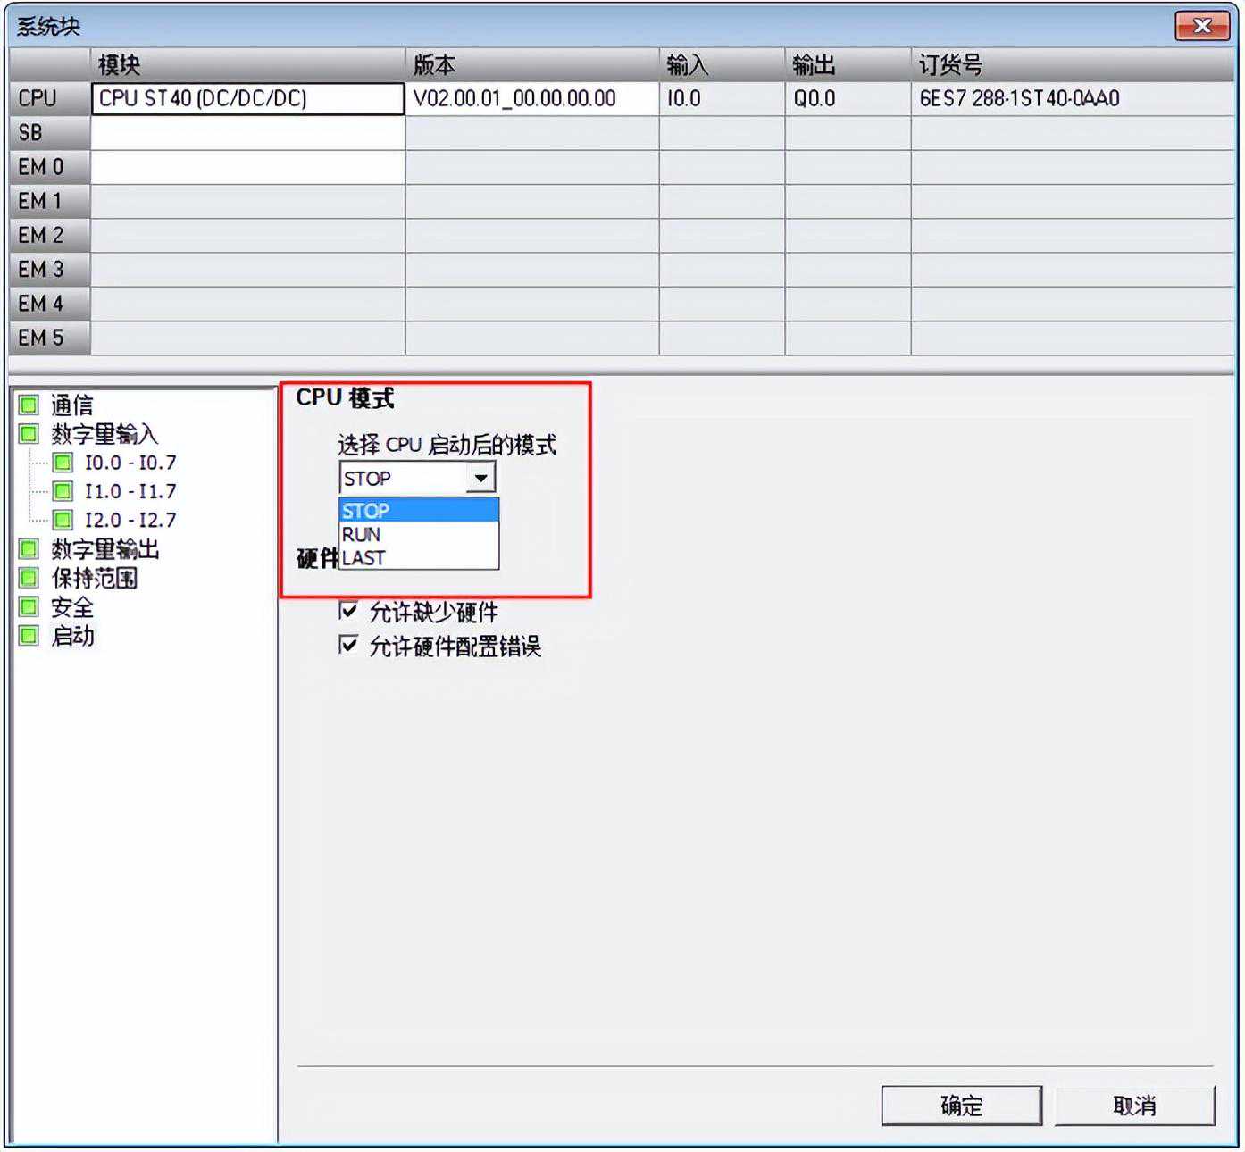This screenshot has width=1245, height=1152.
Task: Open the CPU startup mode dropdown arrow
Action: click(x=480, y=479)
